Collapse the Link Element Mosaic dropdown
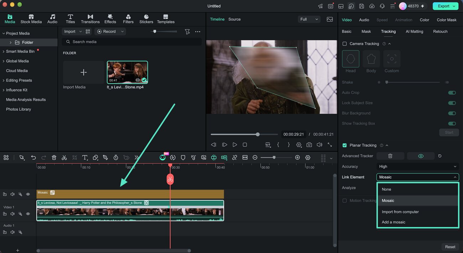Screen dimensions: 463x253 [x=418, y=177]
